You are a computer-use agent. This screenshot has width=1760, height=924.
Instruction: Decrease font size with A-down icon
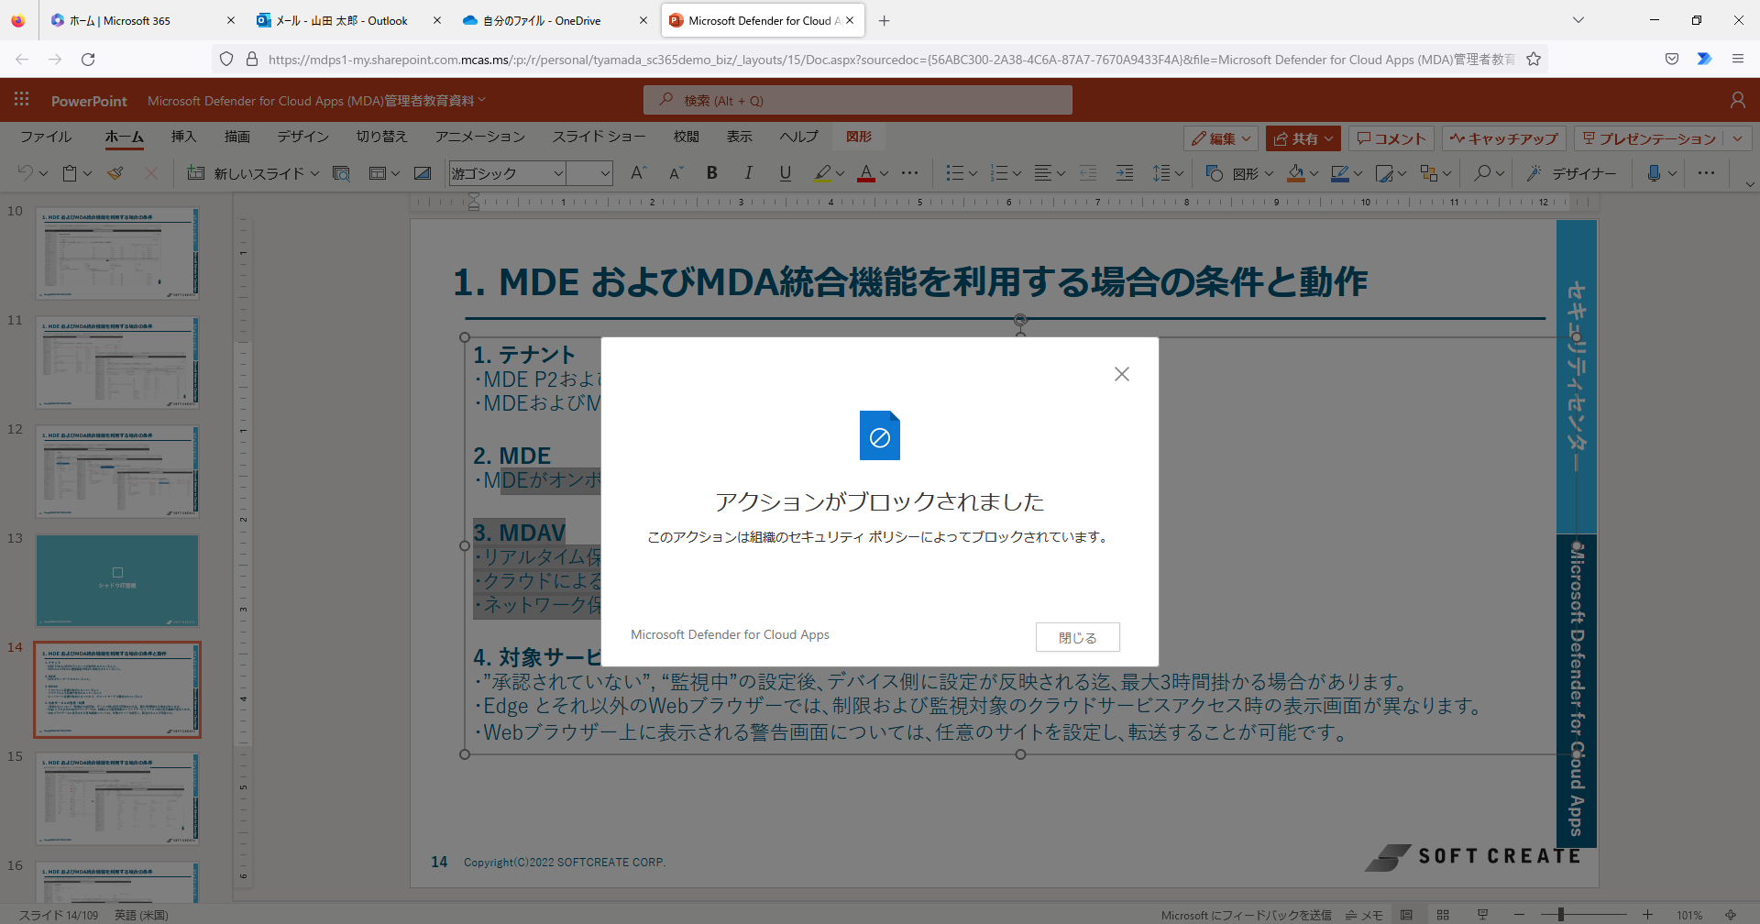tap(676, 173)
